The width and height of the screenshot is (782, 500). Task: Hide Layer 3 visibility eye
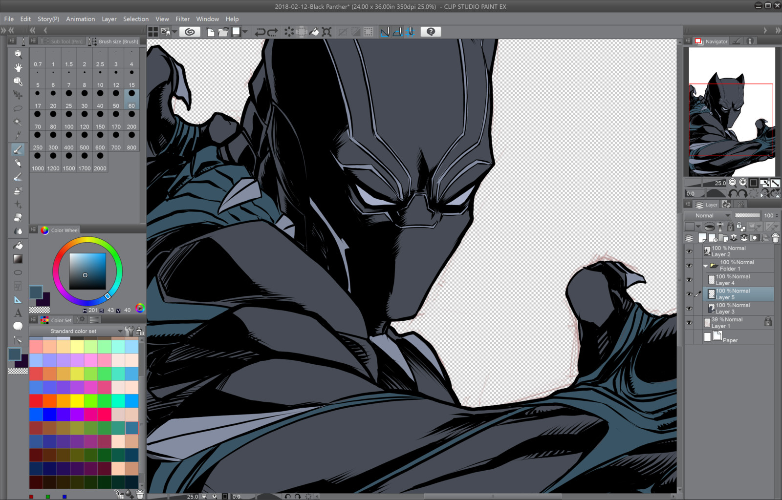point(689,308)
